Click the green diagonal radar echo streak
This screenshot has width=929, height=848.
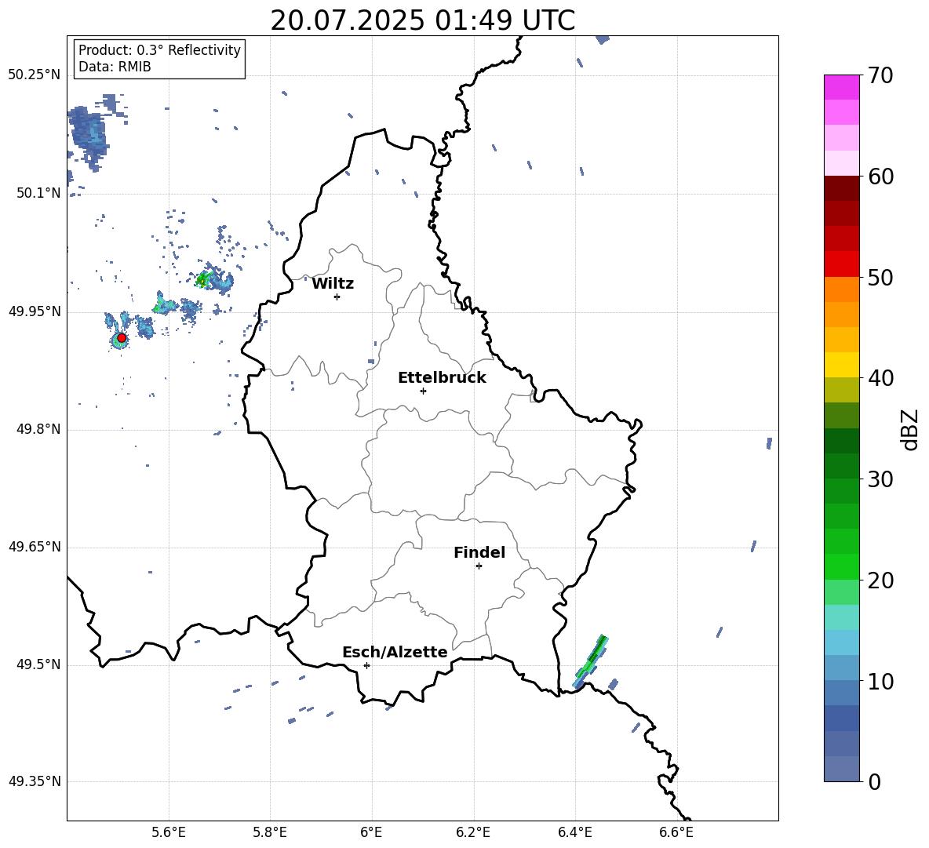[591, 661]
